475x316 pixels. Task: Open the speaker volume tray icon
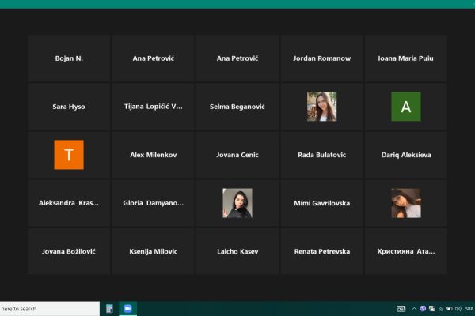(x=458, y=309)
